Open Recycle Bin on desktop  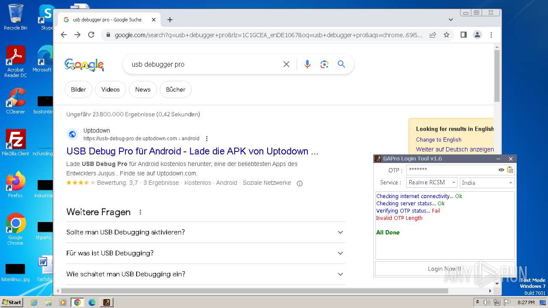[x=15, y=17]
